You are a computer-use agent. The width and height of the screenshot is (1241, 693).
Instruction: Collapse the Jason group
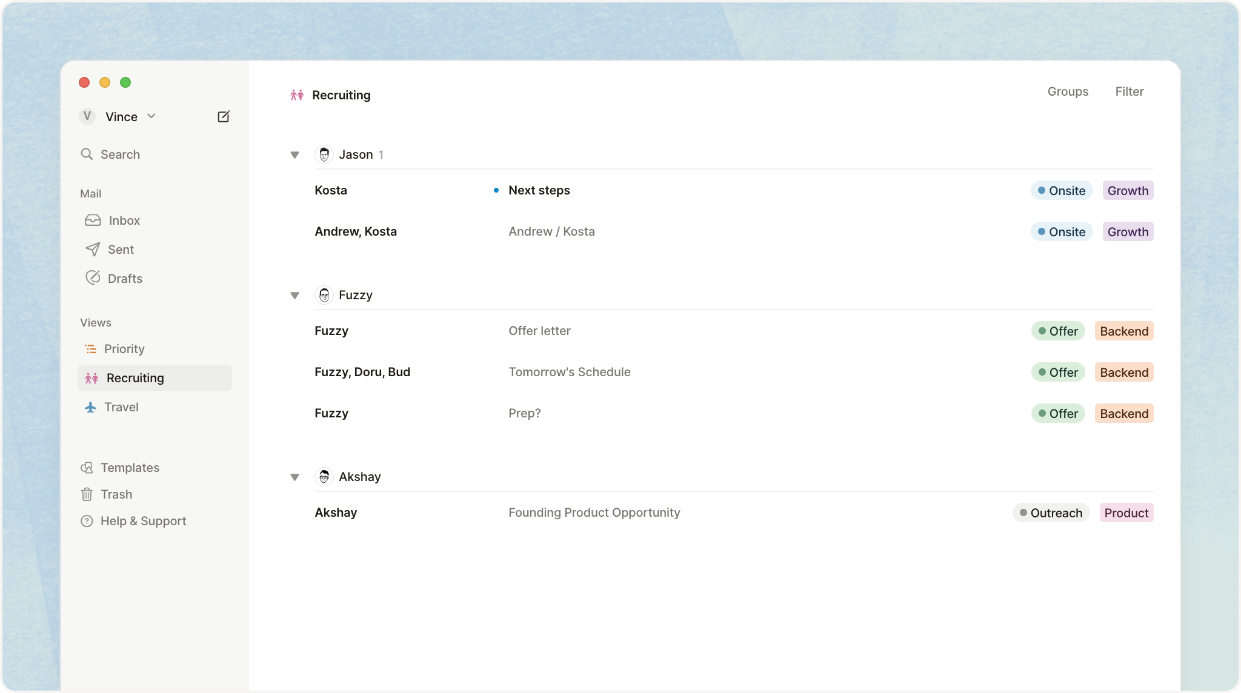click(x=295, y=155)
